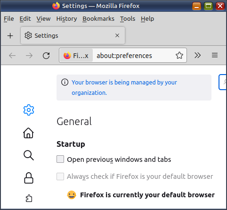Open the General settings gear category

(x=29, y=110)
